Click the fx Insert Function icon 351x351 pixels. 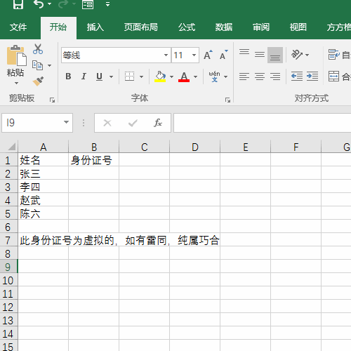(x=158, y=123)
